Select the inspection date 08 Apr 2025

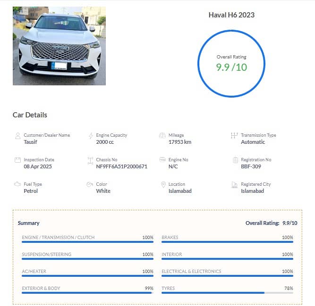(x=38, y=166)
